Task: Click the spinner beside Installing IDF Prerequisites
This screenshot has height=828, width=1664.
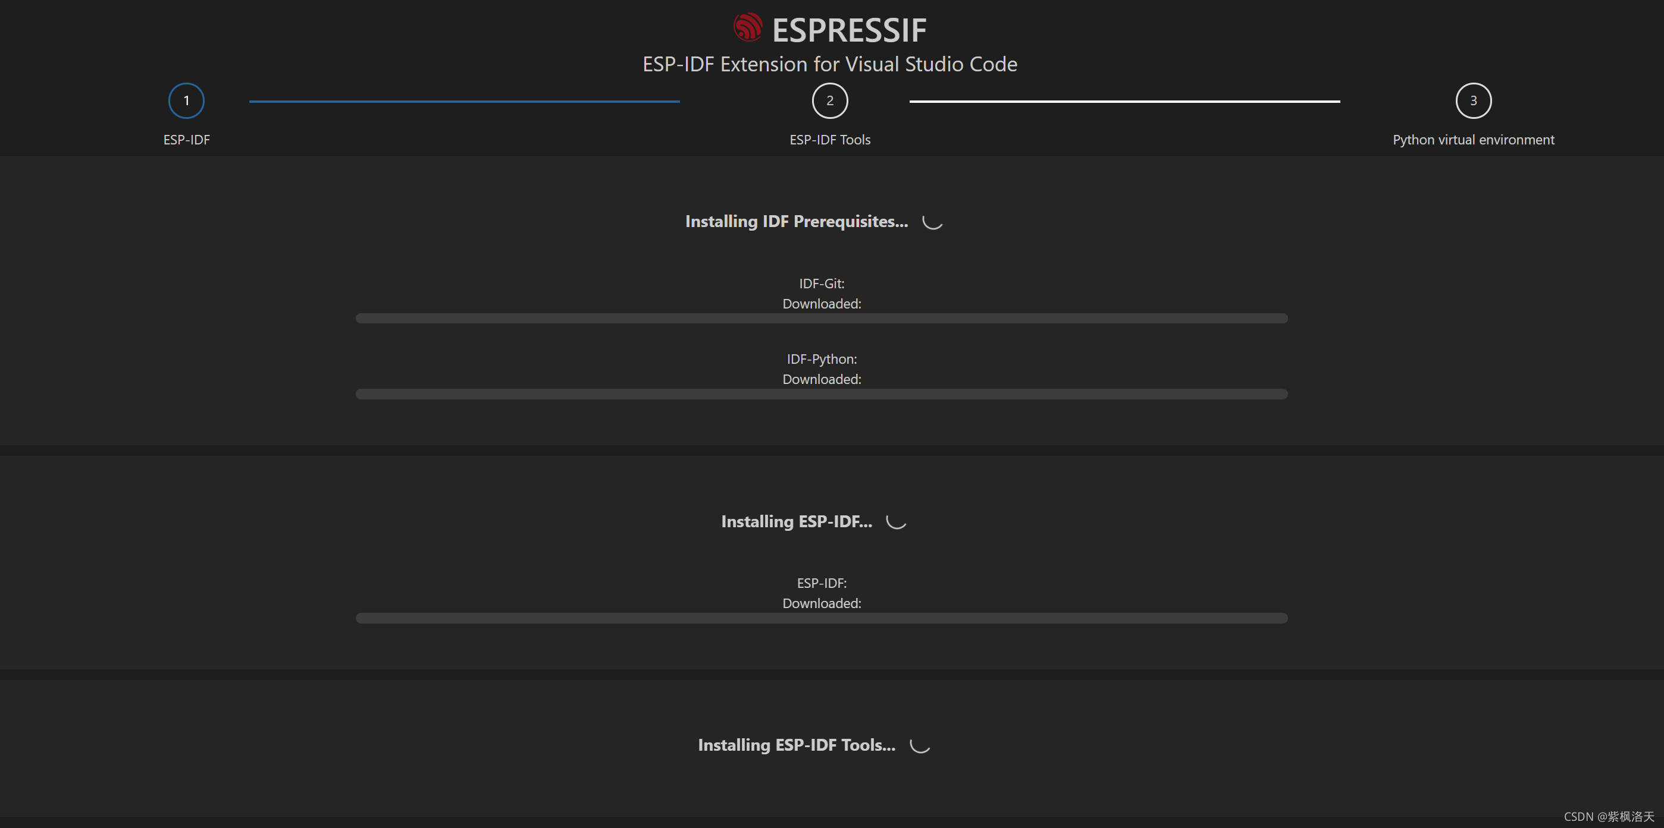Action: (x=932, y=221)
